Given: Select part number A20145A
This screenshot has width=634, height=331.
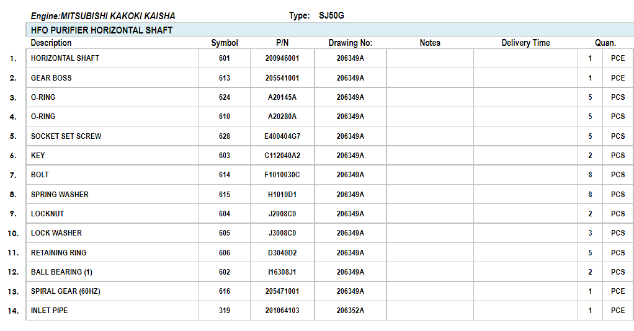Looking at the screenshot, I should 282,97.
